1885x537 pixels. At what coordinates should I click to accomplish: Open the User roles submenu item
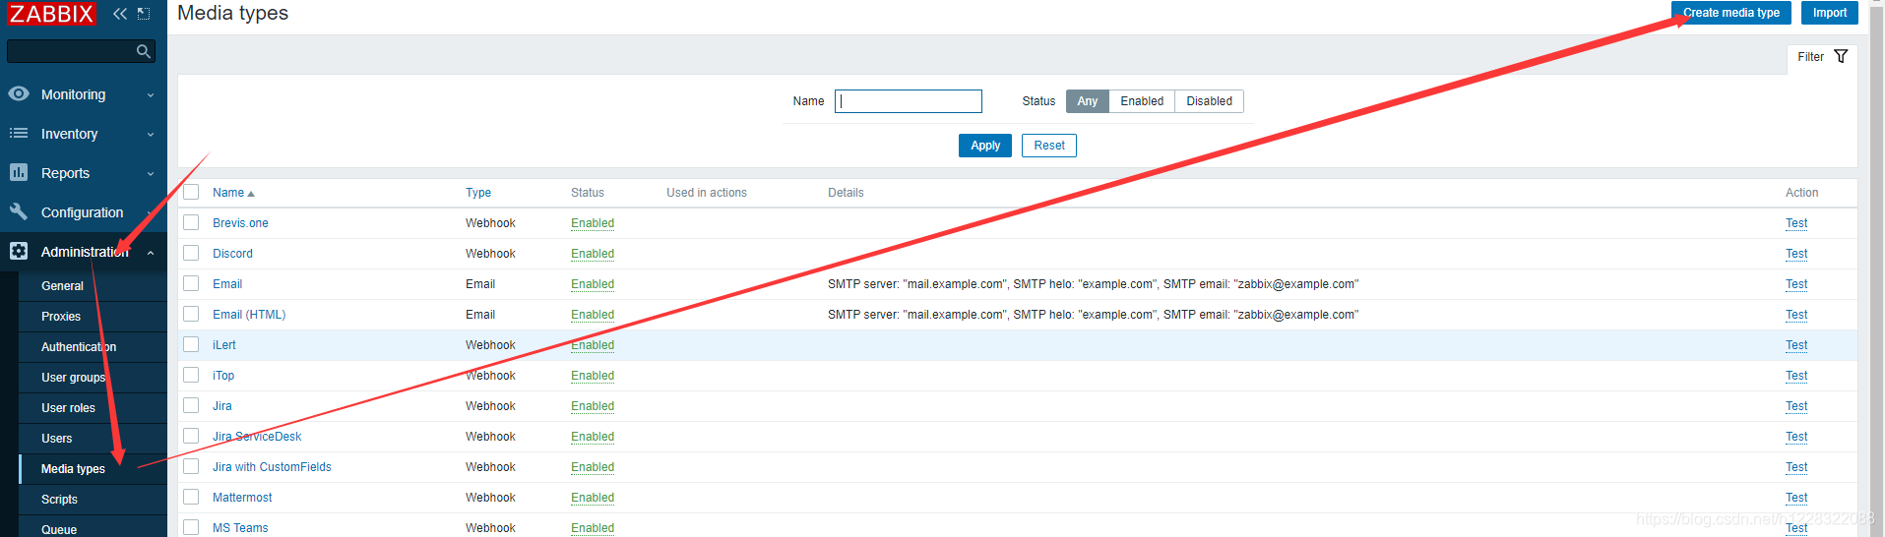pyautogui.click(x=93, y=408)
